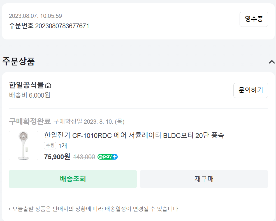
Task: Open the 한일공식몰 store name link
Action: coord(26,85)
